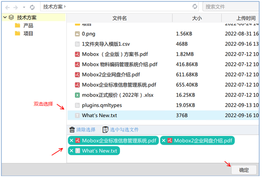Sort by the 文件名 column header
Screen dimensions: 262x177
pyautogui.click(x=119, y=18)
